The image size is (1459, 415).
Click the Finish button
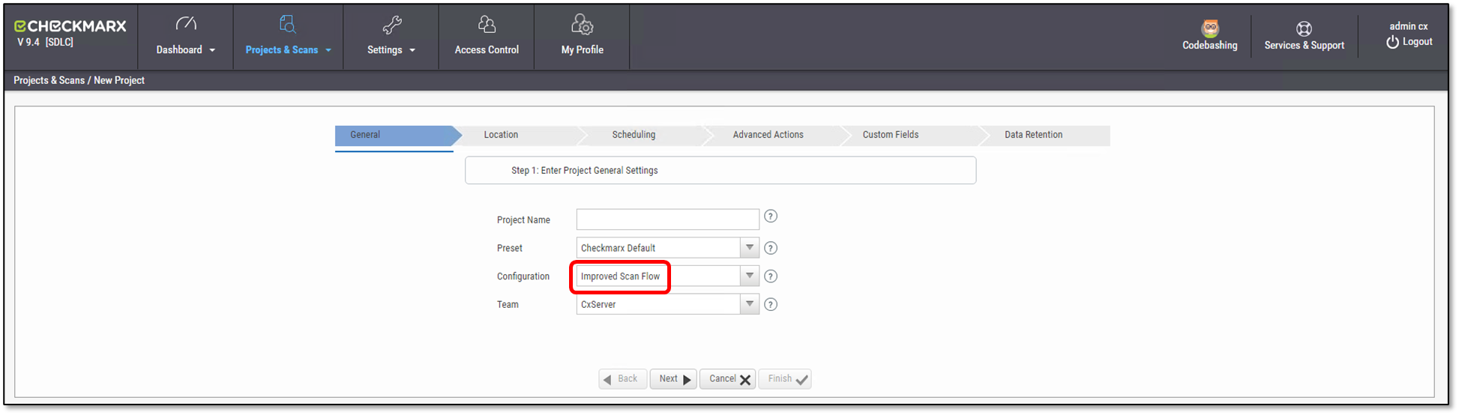(x=785, y=379)
